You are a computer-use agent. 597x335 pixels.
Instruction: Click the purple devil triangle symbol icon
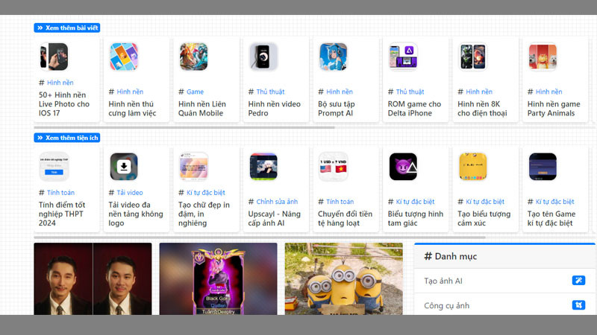(x=403, y=167)
